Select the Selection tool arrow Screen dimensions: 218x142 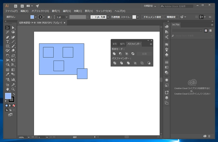point(7,28)
